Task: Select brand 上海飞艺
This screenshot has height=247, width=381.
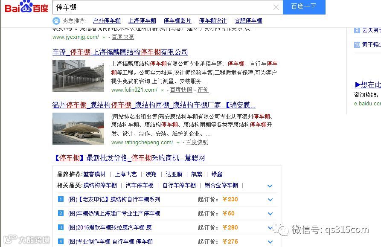Action: (x=125, y=174)
